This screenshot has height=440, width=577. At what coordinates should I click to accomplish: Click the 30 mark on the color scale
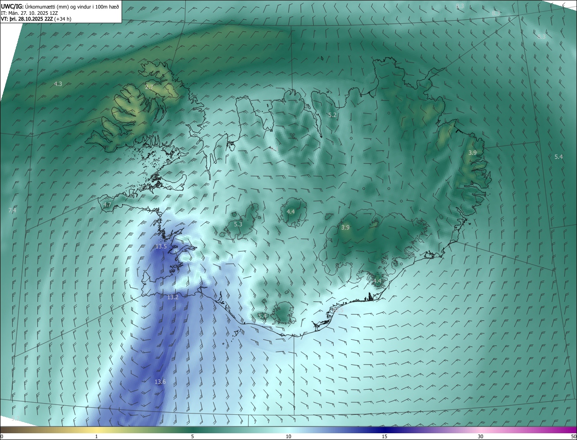pyautogui.click(x=481, y=436)
